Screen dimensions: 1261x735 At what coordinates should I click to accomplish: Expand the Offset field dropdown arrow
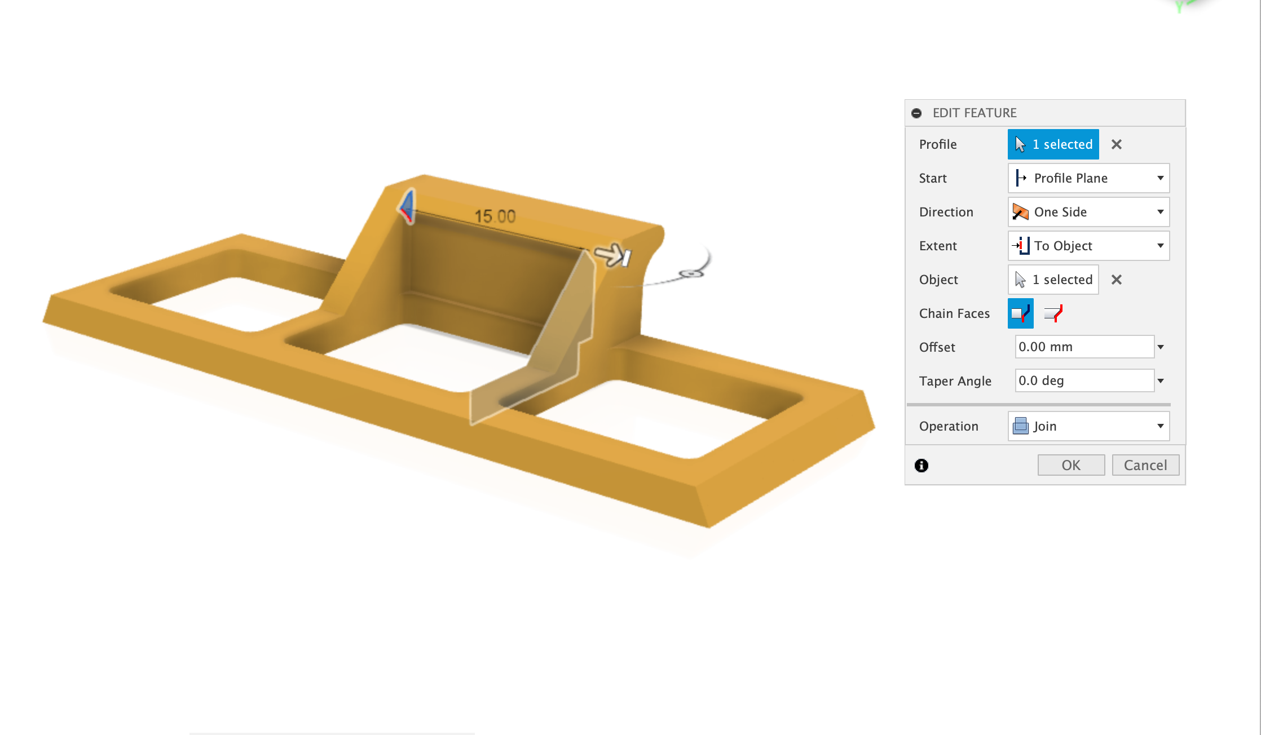point(1161,347)
